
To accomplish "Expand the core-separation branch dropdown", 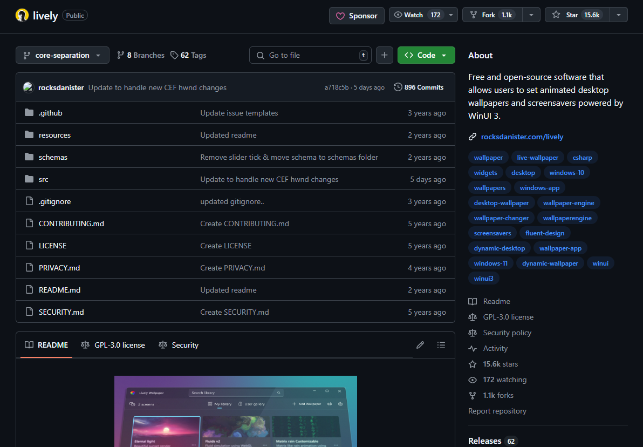I will [x=63, y=55].
